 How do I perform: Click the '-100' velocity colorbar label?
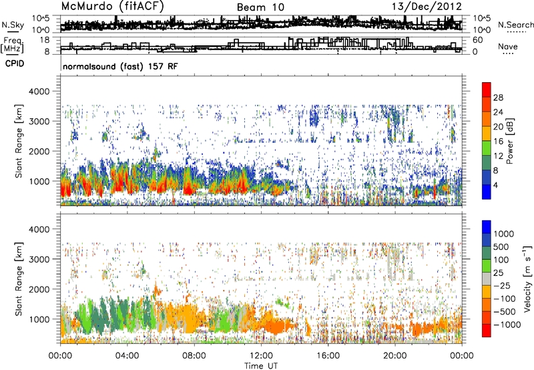coord(503,299)
